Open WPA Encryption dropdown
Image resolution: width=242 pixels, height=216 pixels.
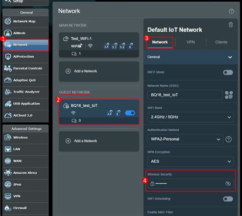point(190,161)
